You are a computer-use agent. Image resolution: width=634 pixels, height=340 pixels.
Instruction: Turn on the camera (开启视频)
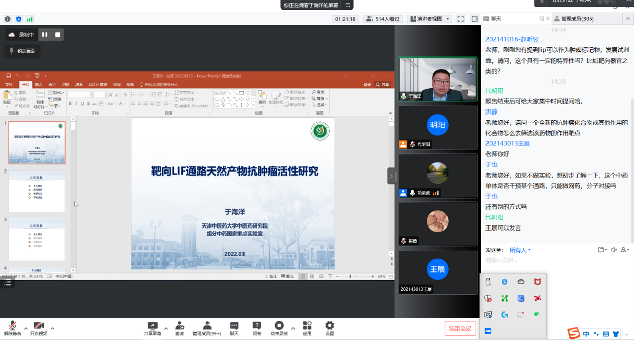(38, 326)
